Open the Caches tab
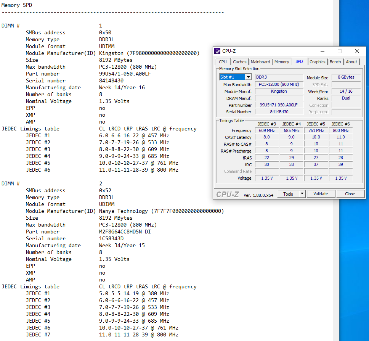The width and height of the screenshot is (369, 341). tap(239, 62)
